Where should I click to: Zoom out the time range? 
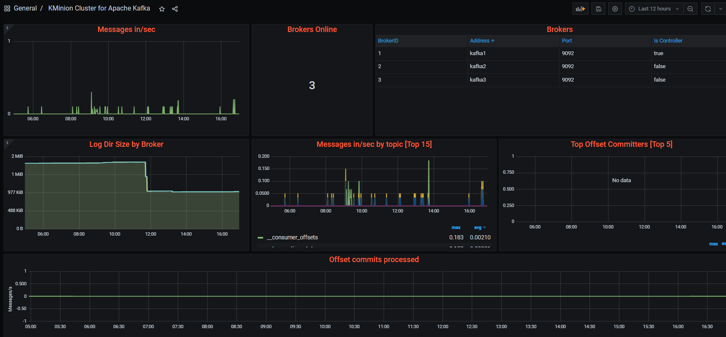coord(690,9)
